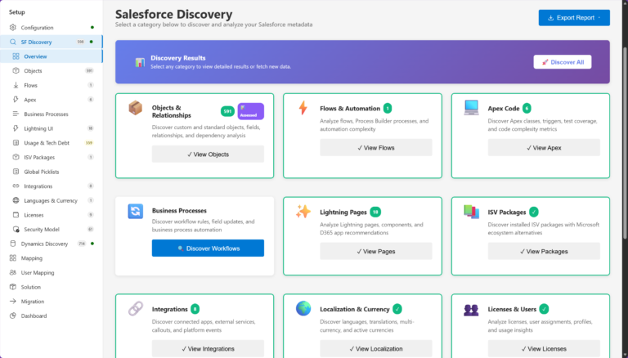The width and height of the screenshot is (628, 358).
Task: Open the Overview menu item
Action: pos(52,56)
